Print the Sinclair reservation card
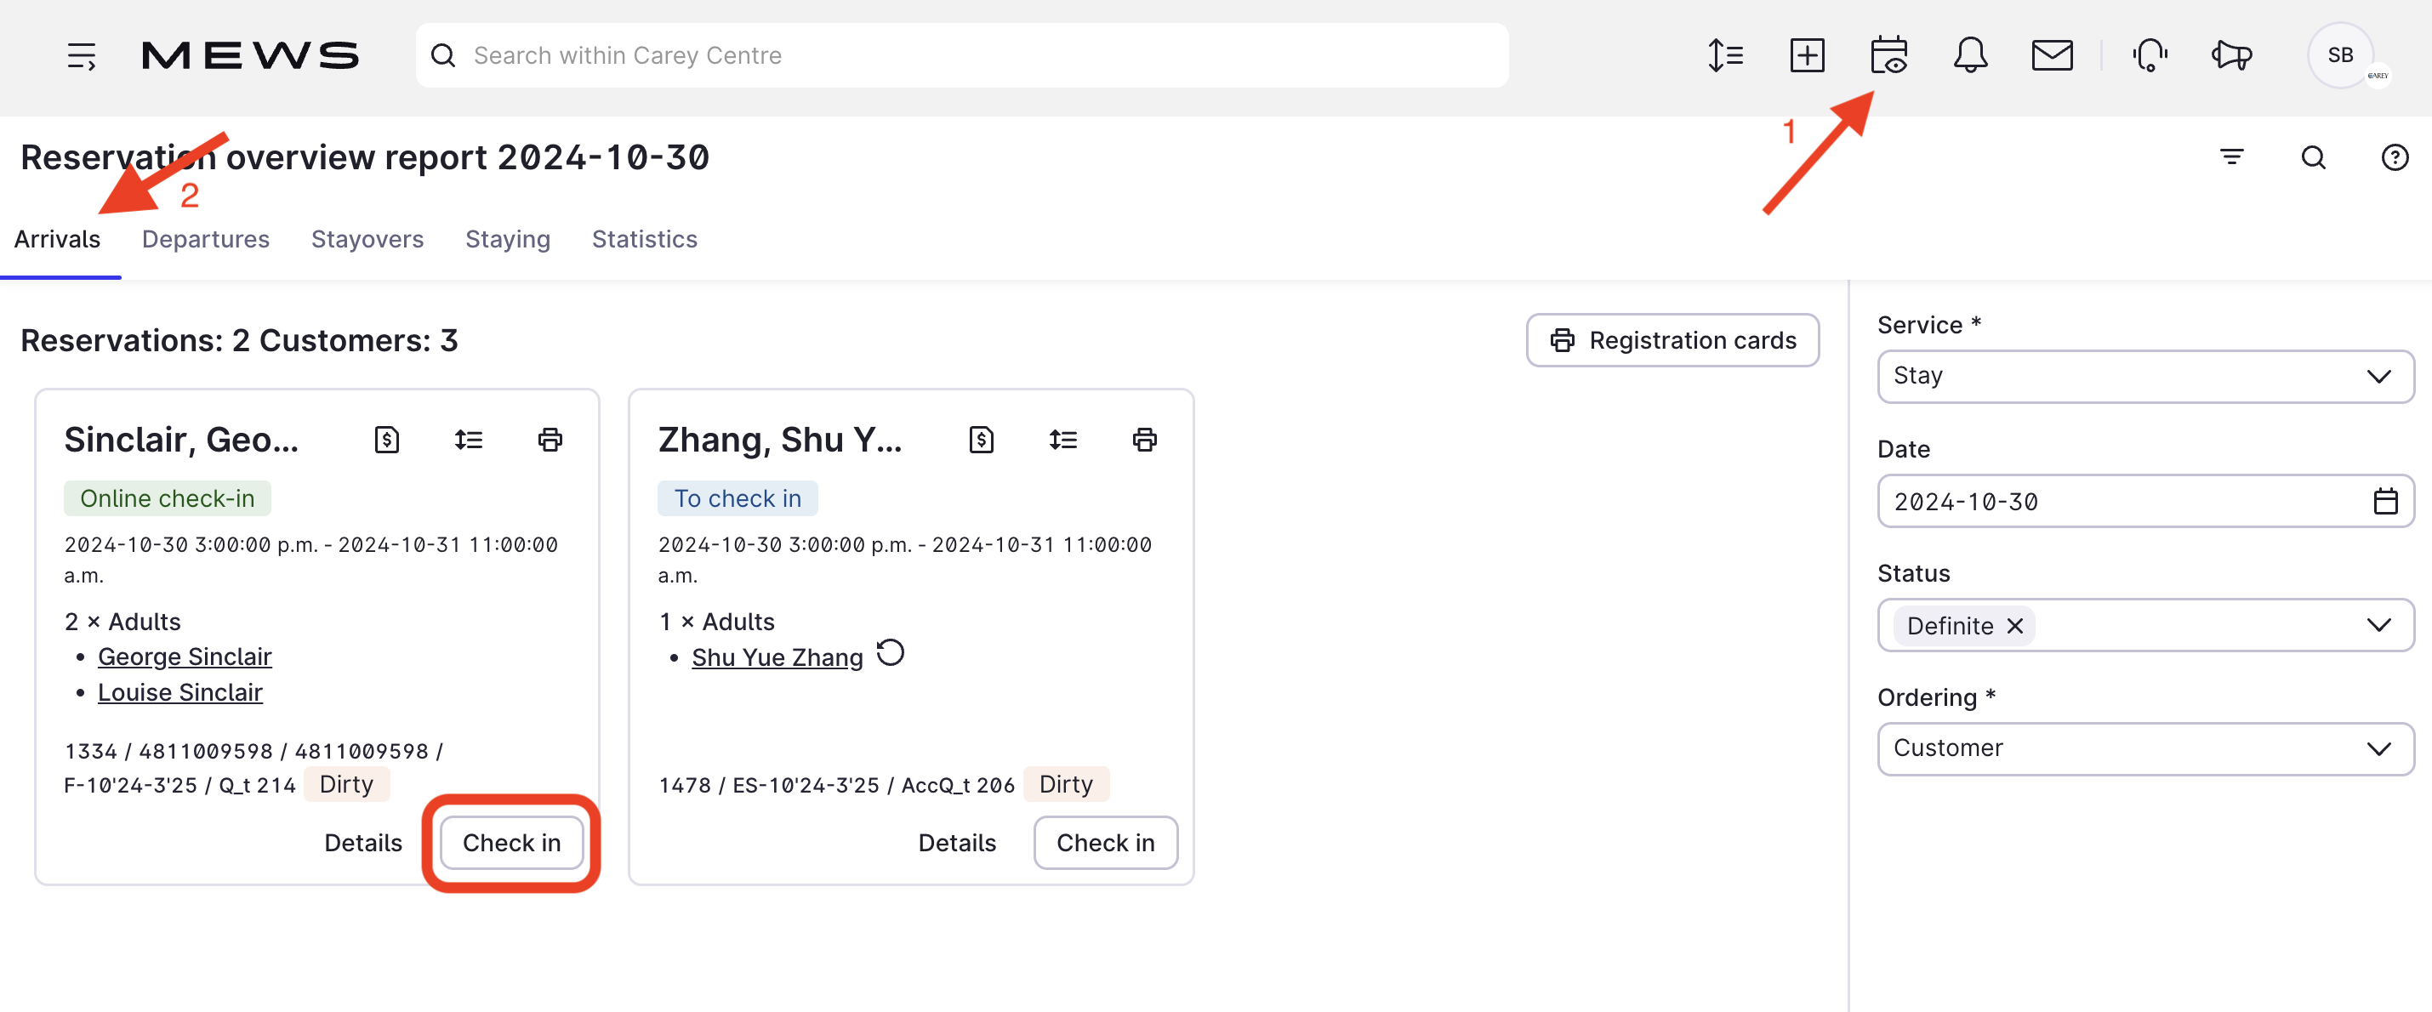 550,440
